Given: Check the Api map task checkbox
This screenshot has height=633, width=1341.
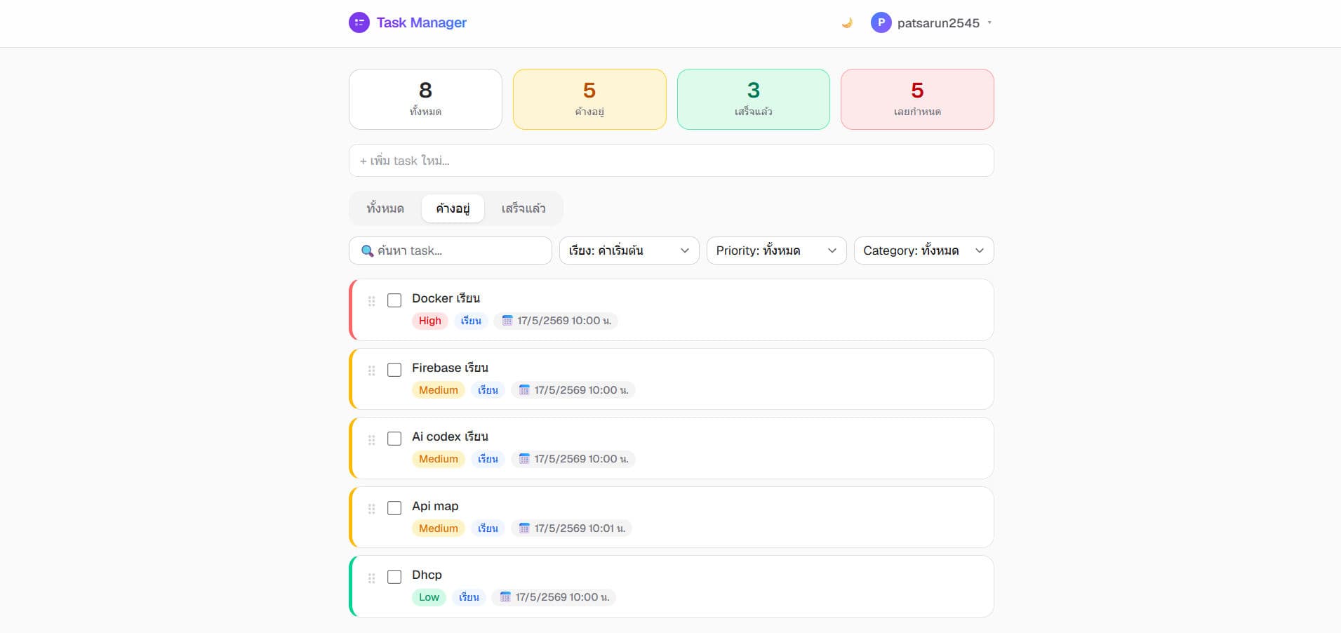Looking at the screenshot, I should point(394,508).
